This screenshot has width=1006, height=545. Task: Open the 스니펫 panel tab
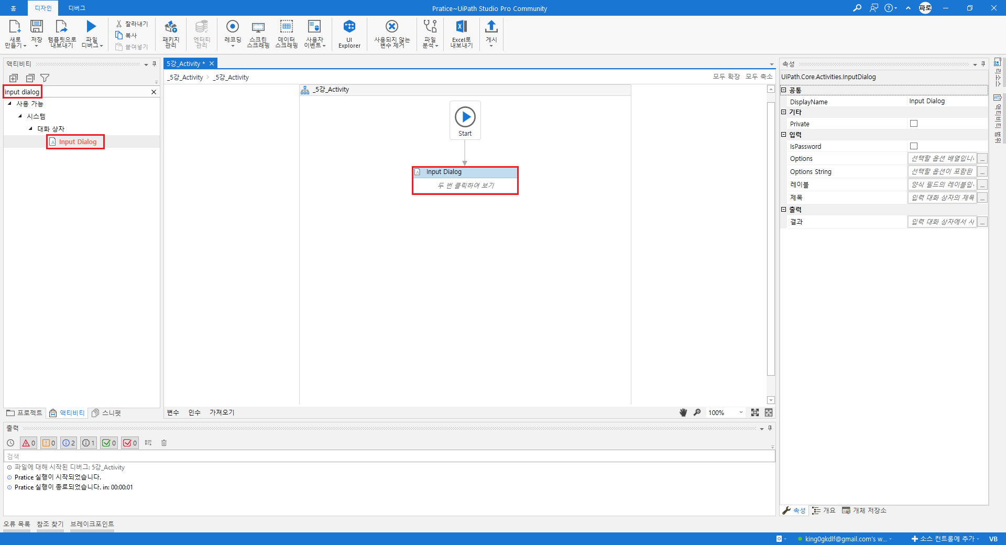coord(106,413)
